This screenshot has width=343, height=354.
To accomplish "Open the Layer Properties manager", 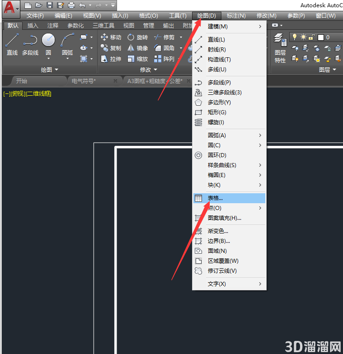I will coord(280,48).
